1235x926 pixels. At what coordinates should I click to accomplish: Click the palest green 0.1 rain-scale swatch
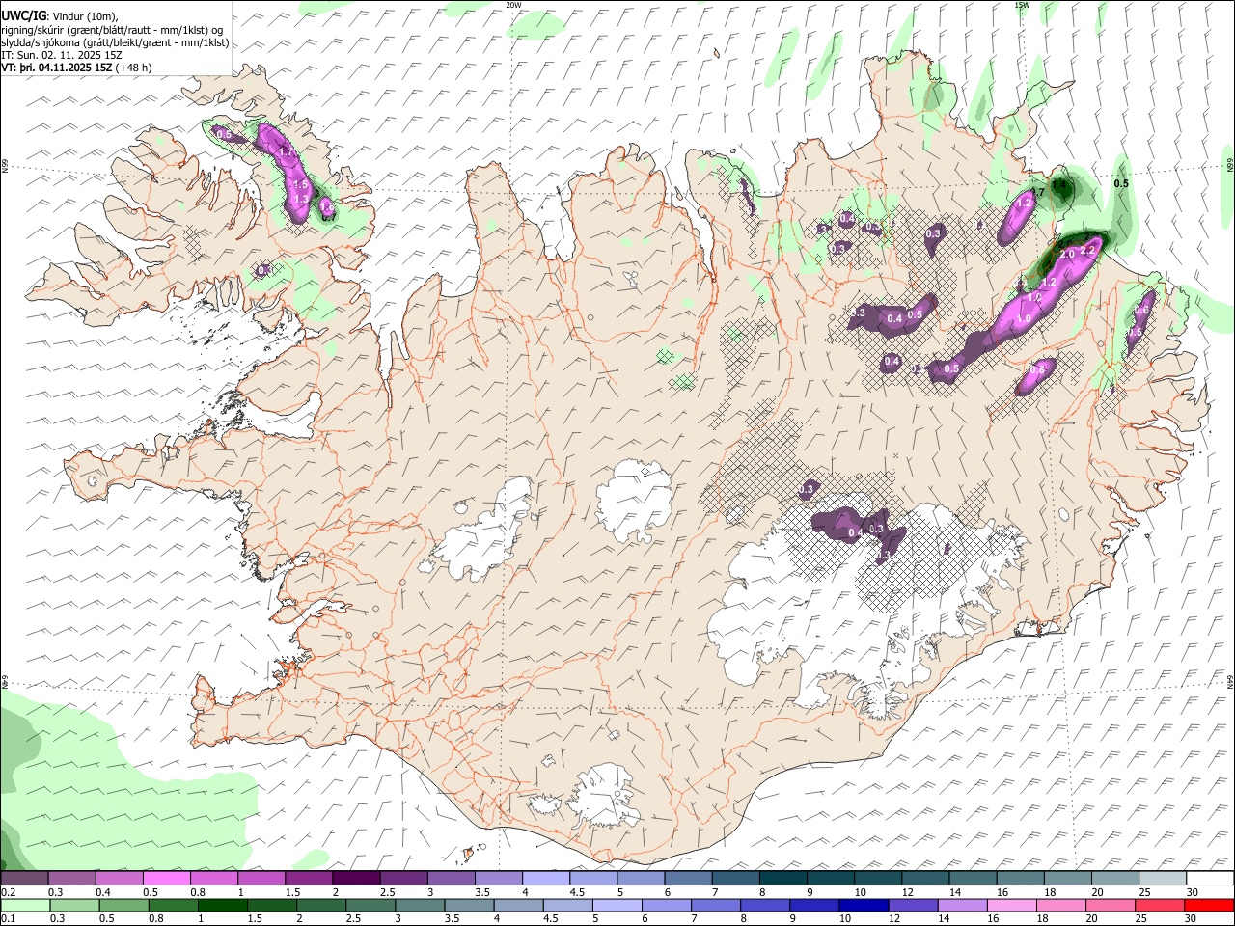(x=25, y=905)
